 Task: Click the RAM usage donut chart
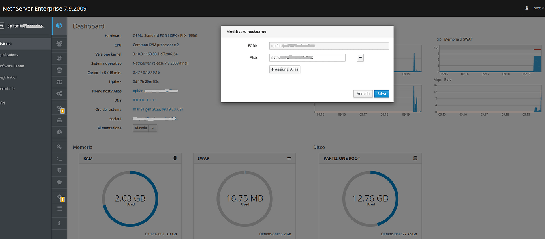point(130,199)
